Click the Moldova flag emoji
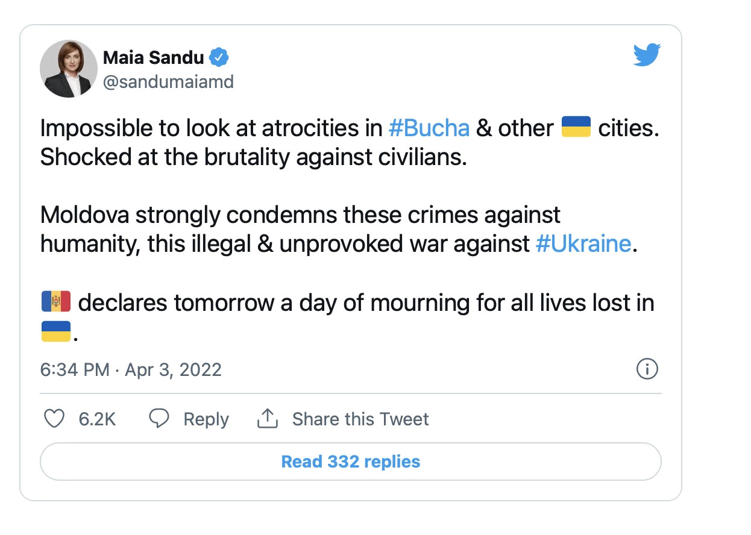This screenshot has width=751, height=535. (56, 302)
